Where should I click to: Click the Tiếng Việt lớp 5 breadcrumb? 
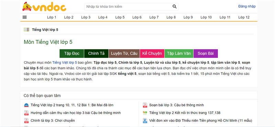(x=45, y=30)
